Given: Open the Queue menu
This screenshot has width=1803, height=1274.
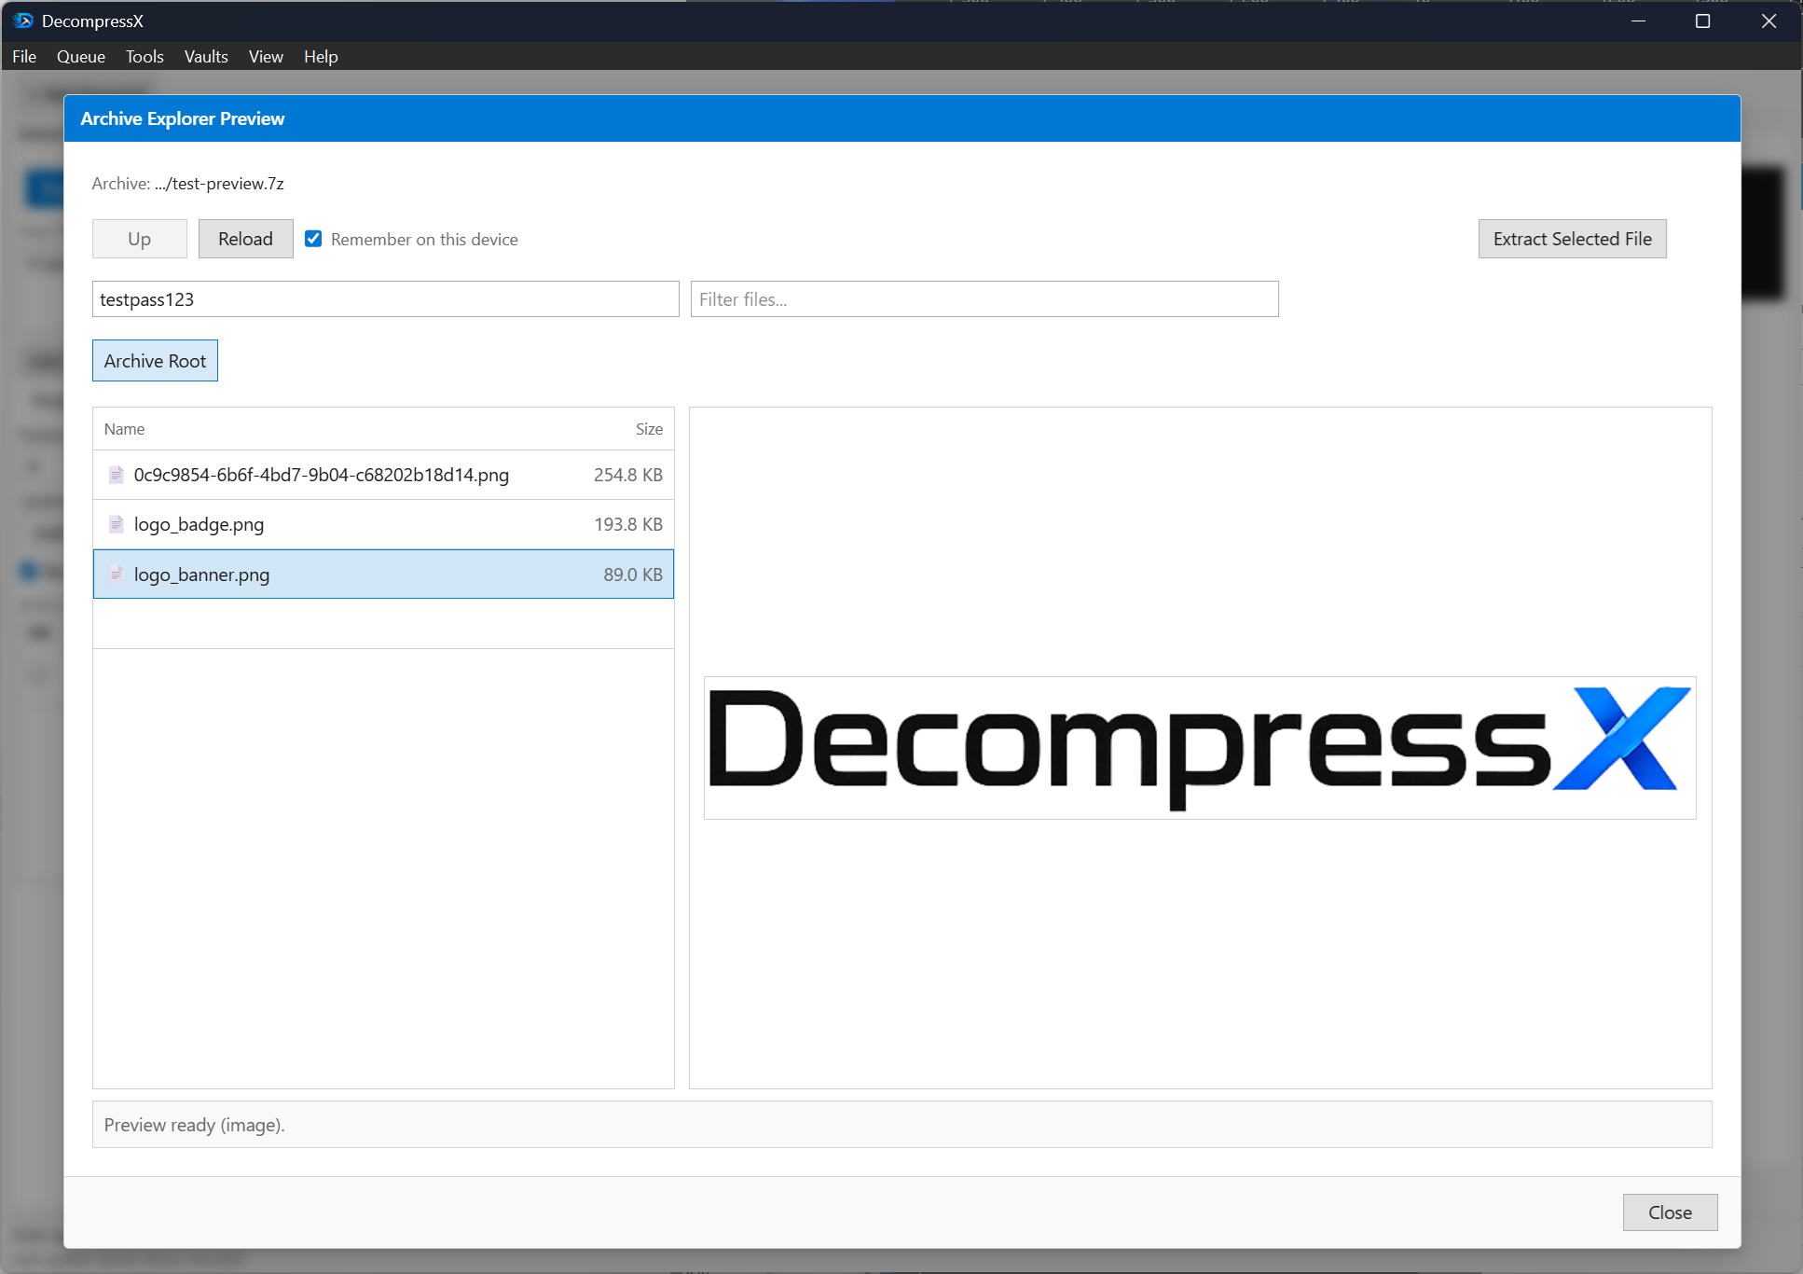Looking at the screenshot, I should click(81, 56).
